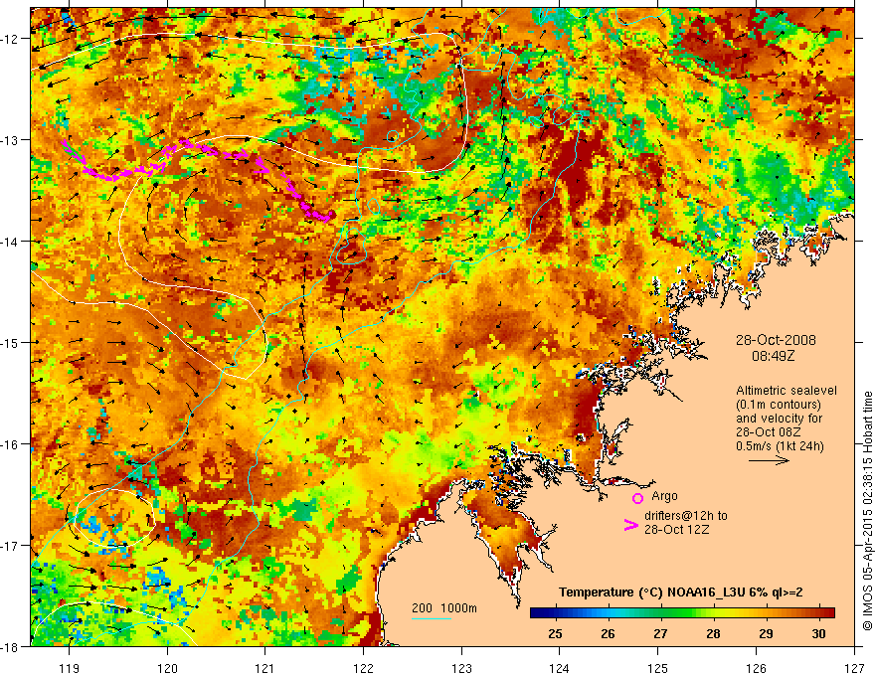Click the 125 longitude axis label
Image resolution: width=875 pixels, height=676 pixels.
tap(658, 668)
